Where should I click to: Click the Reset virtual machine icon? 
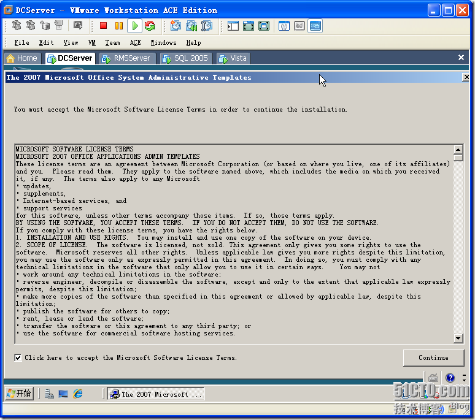[x=150, y=26]
